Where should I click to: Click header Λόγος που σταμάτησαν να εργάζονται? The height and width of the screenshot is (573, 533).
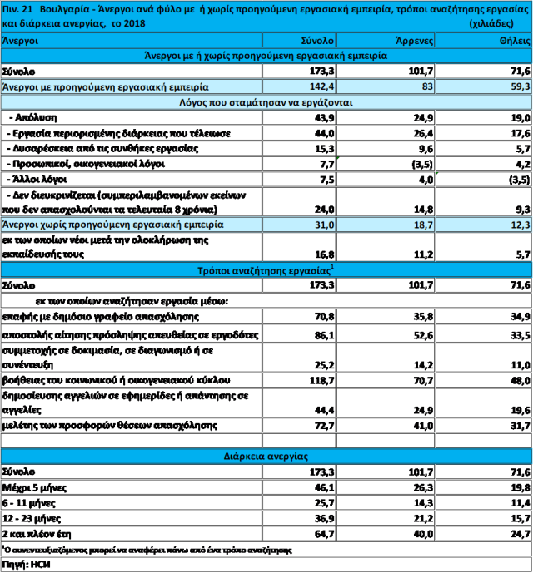tap(266, 101)
